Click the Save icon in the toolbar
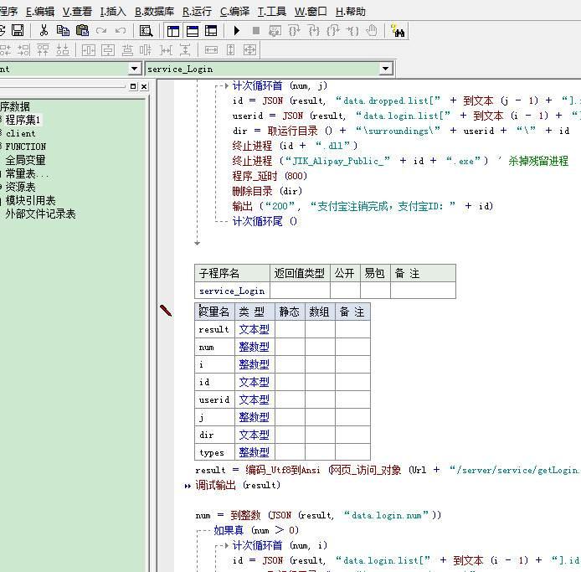This screenshot has height=572, width=581. [18, 30]
